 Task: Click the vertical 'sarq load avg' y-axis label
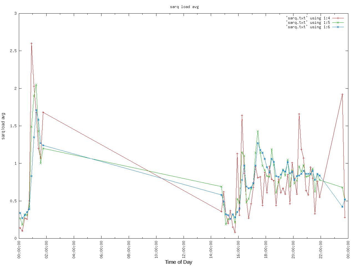(3, 126)
